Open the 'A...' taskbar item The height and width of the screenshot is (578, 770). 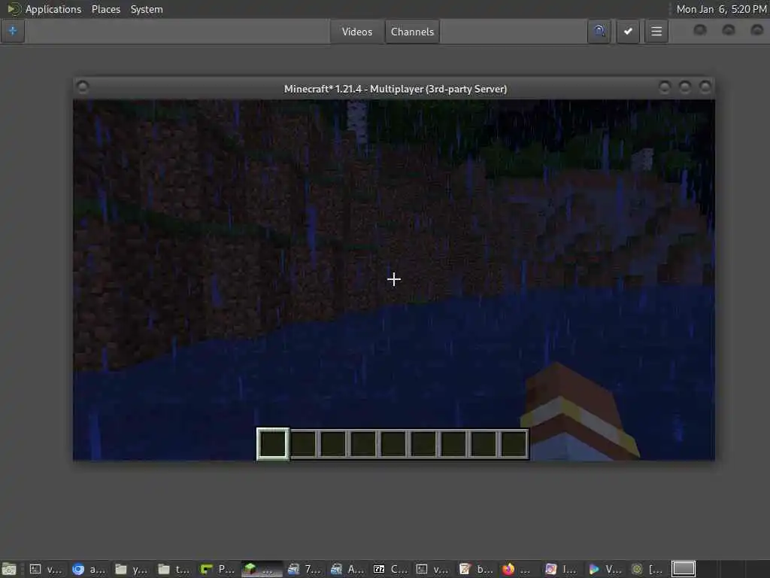tap(347, 569)
